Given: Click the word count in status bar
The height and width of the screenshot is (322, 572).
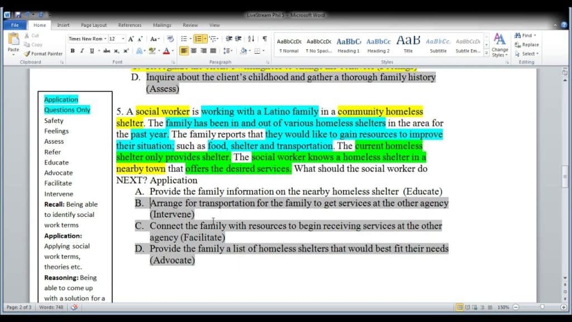Looking at the screenshot, I should [51, 307].
